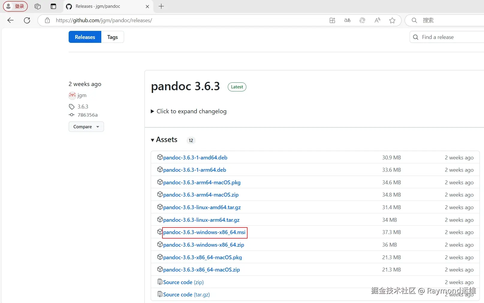Focus the Find a release search field
Screen dimensions: 484x303
click(x=447, y=37)
